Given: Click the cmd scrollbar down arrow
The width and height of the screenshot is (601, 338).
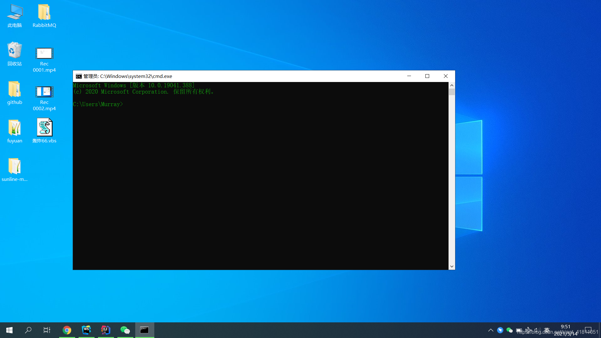Looking at the screenshot, I should click(452, 266).
